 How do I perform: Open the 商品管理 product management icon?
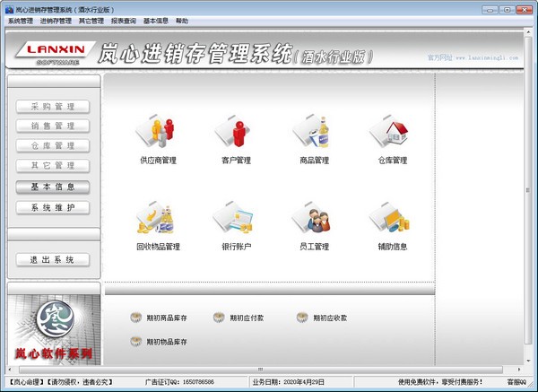[311, 132]
